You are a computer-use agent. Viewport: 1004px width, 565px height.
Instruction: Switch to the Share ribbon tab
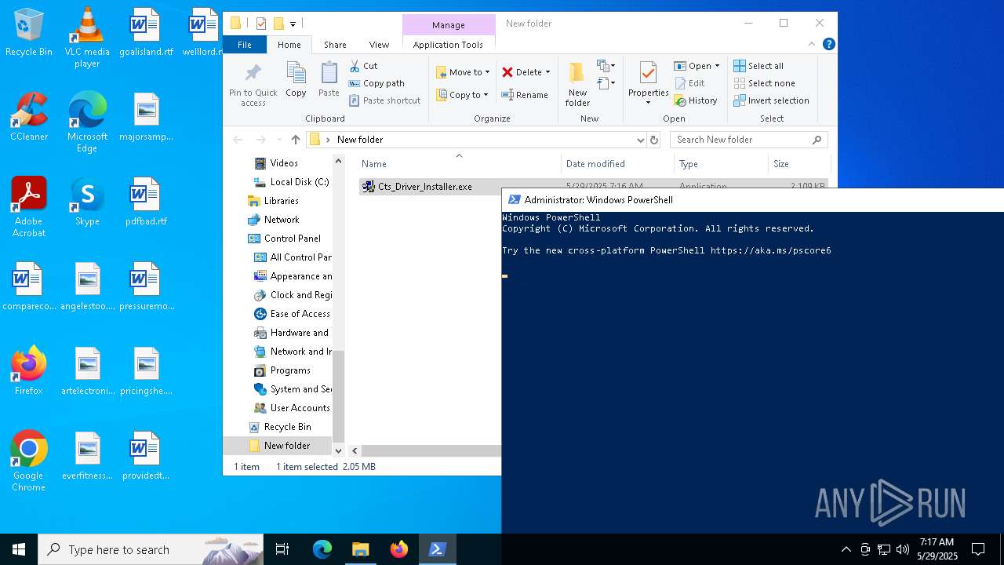coord(335,45)
